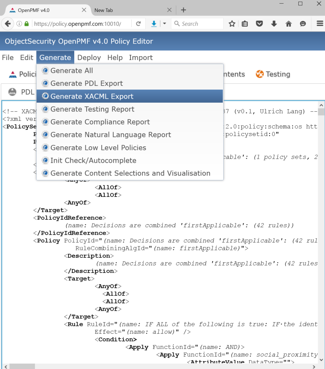Open the browser hamburger menu
This screenshot has height=369, width=325.
[x=320, y=23]
